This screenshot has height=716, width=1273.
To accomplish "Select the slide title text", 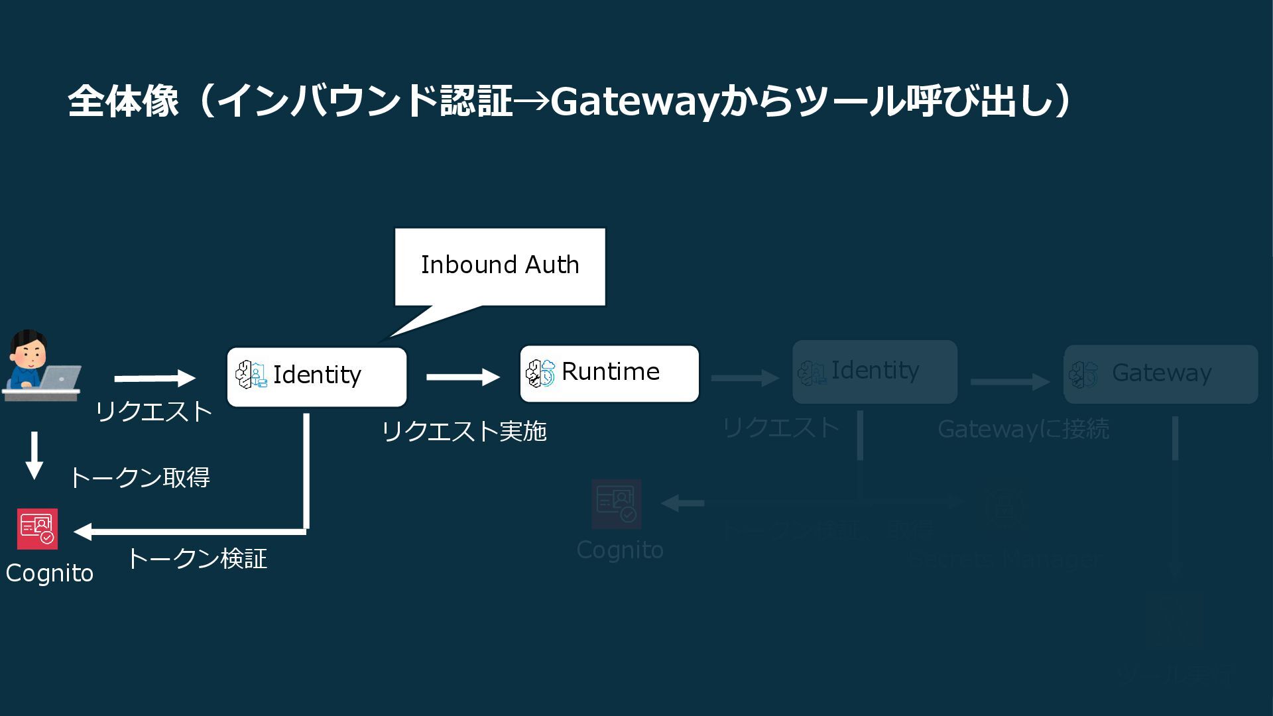I will tap(569, 101).
